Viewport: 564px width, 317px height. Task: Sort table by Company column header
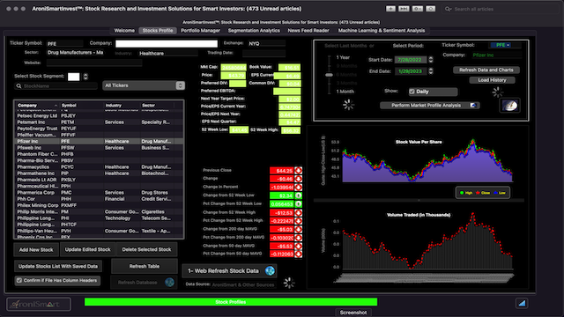[x=37, y=106]
